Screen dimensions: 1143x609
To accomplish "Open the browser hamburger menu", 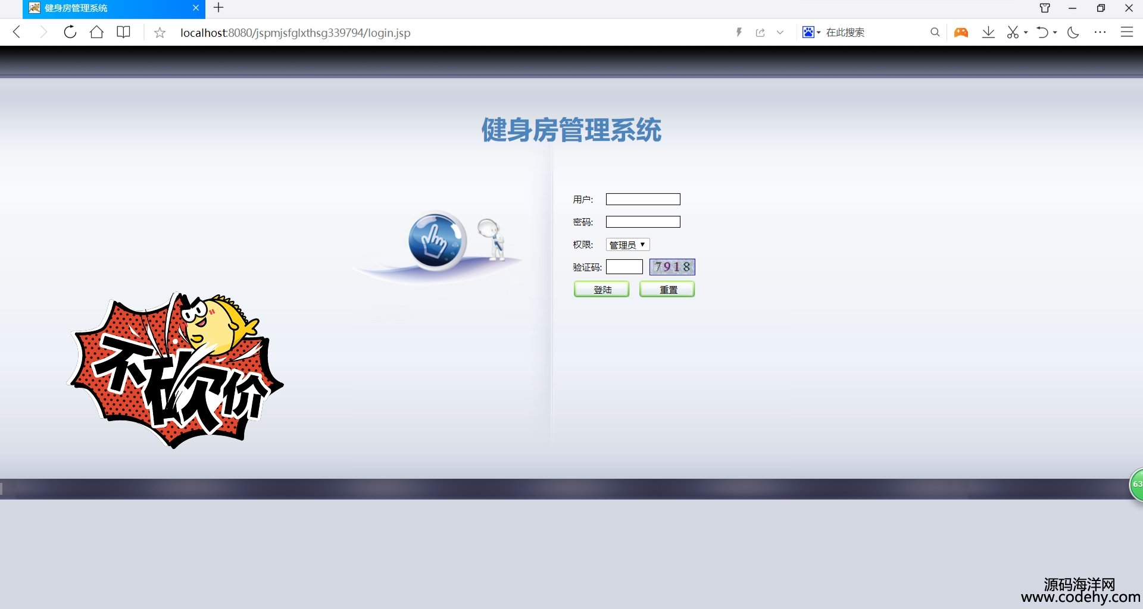I will coord(1127,32).
